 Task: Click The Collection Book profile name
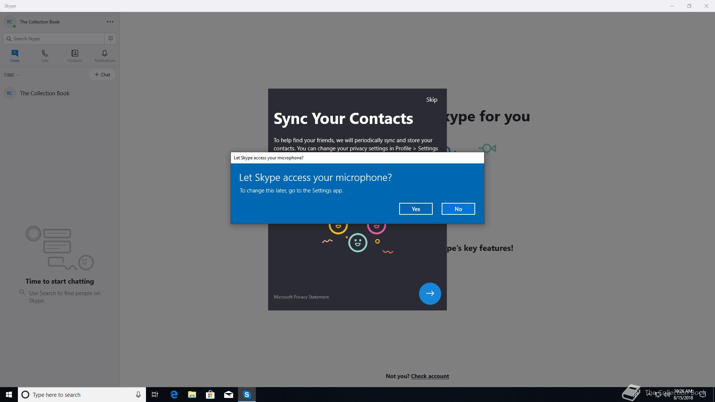pyautogui.click(x=40, y=22)
